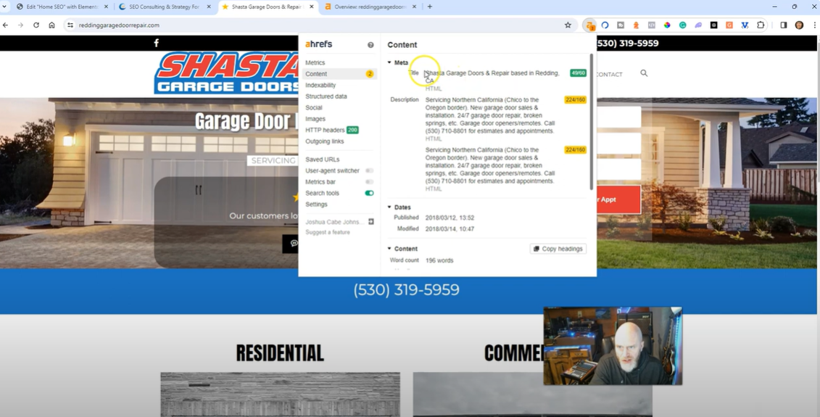The image size is (820, 417).
Task: Click the RESIDENTIAL heading
Action: tap(280, 353)
